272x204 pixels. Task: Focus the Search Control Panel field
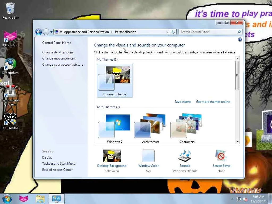click(208, 32)
